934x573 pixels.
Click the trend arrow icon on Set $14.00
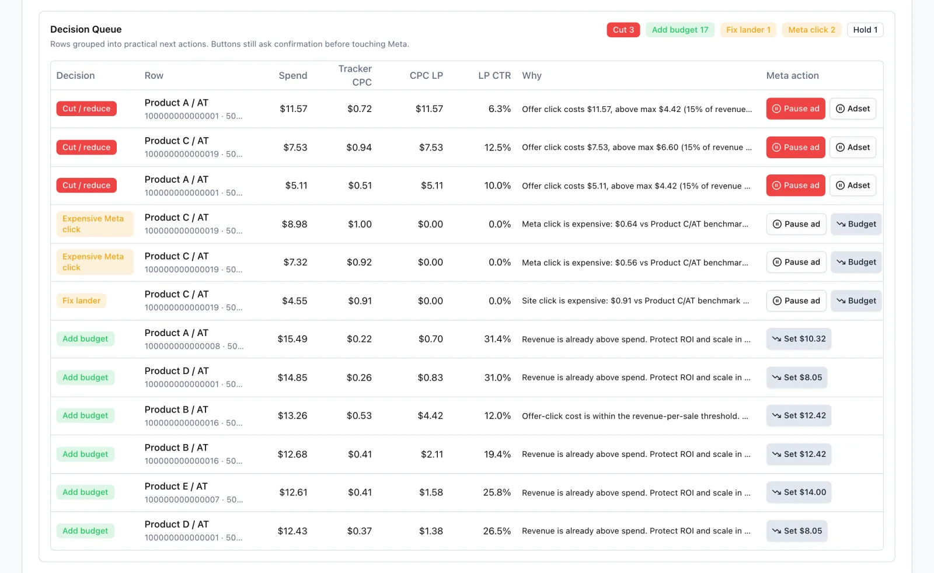[776, 492]
